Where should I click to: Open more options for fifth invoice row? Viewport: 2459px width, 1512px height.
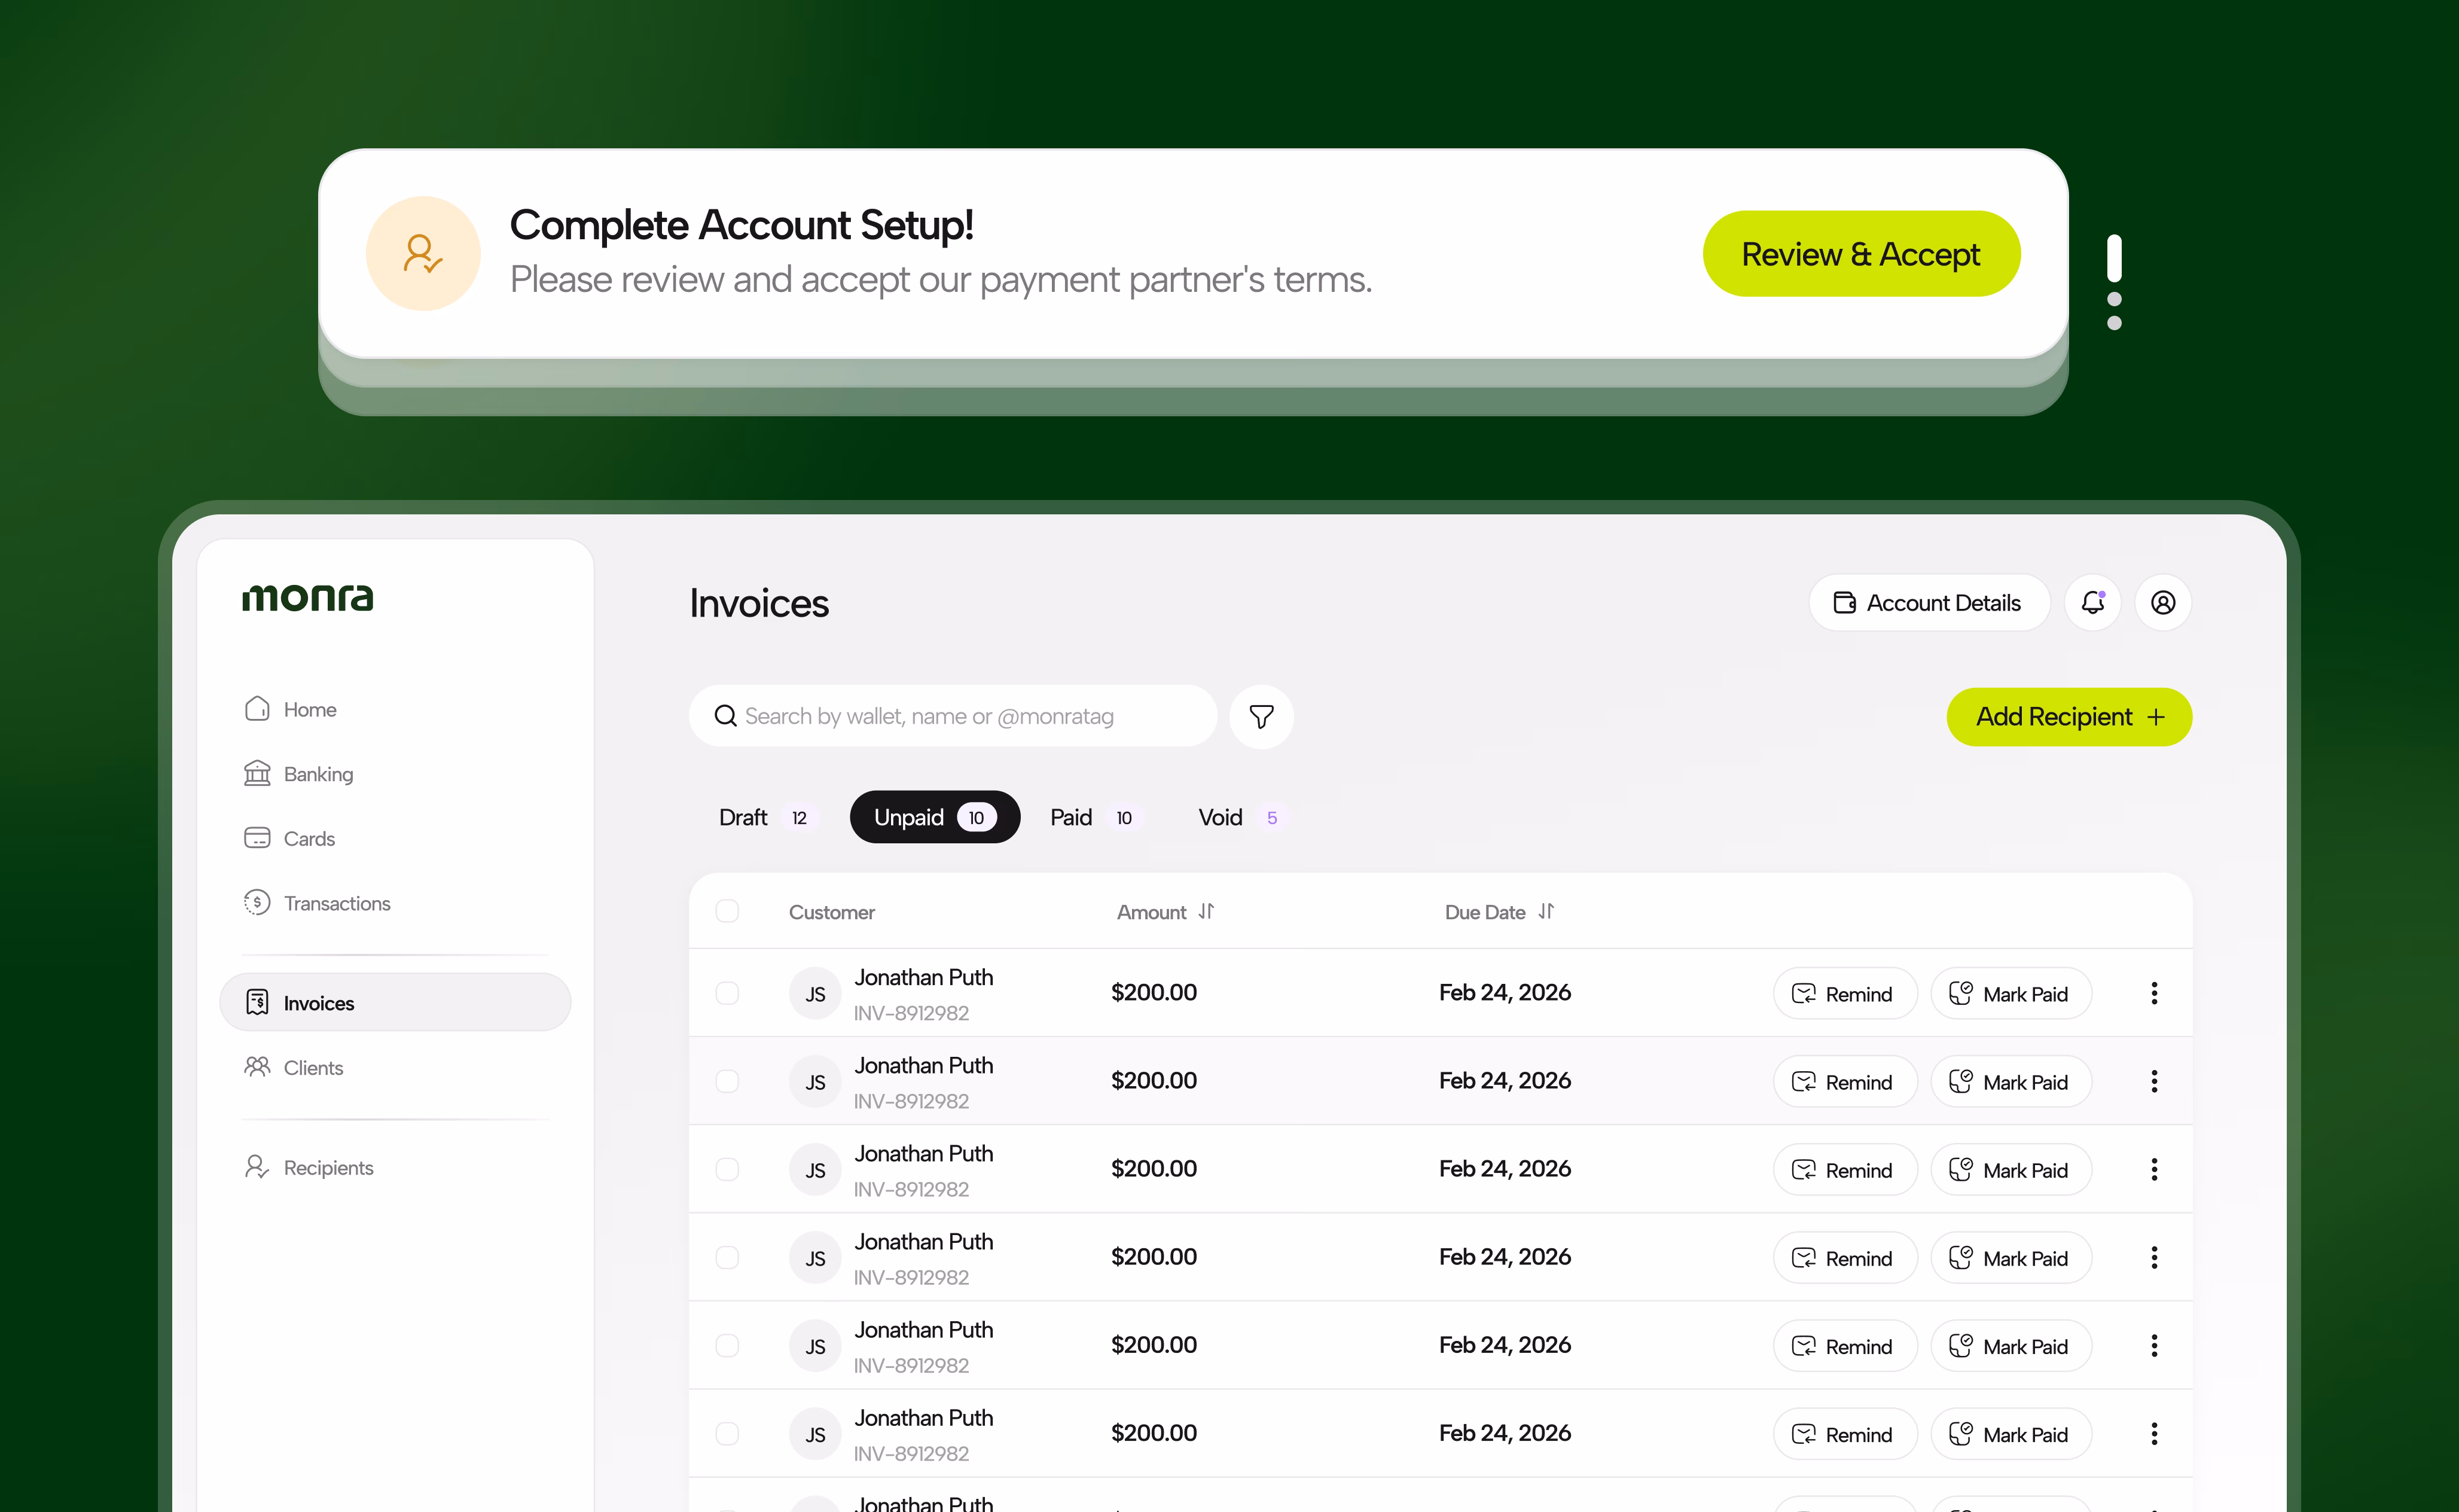click(2154, 1345)
